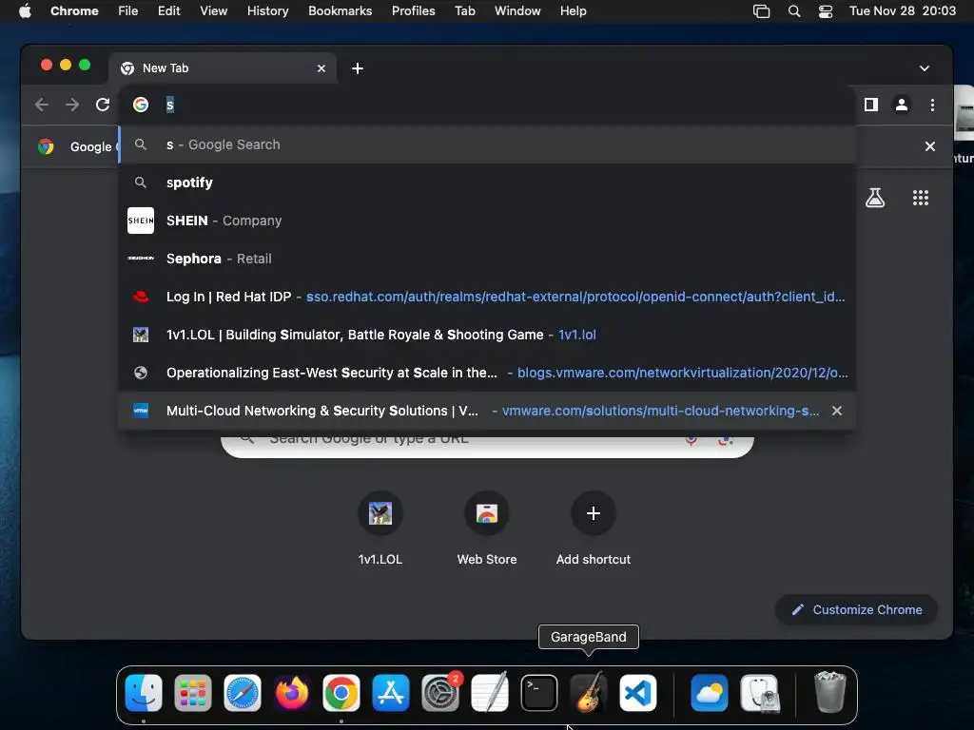Click the Customize Chrome button
974x730 pixels.
[x=857, y=609]
